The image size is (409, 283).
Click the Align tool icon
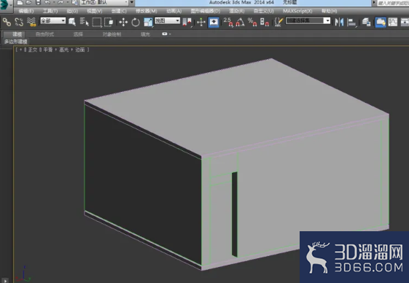pos(351,22)
